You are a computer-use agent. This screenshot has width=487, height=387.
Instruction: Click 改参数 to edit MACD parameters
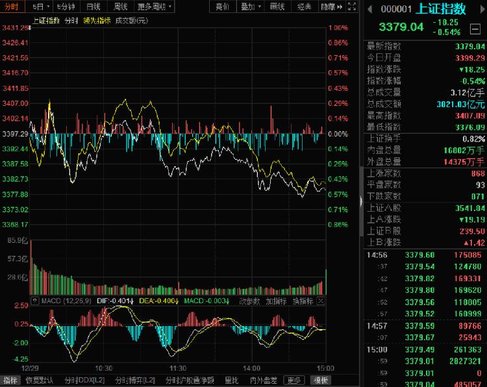click(249, 301)
